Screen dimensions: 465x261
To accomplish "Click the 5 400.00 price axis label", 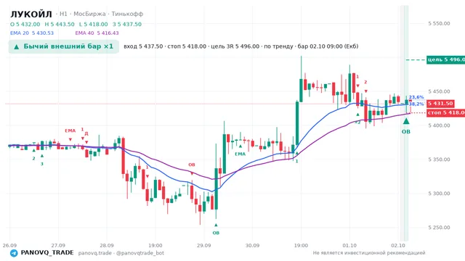I will (x=439, y=125).
